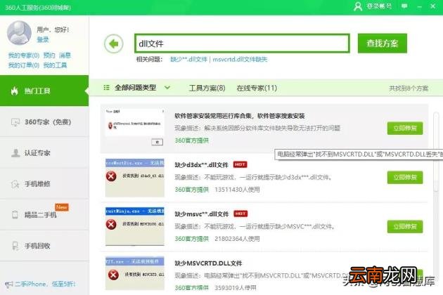Click 3593019人使用 usage count
Screen dimensions: 443x295
point(236,288)
